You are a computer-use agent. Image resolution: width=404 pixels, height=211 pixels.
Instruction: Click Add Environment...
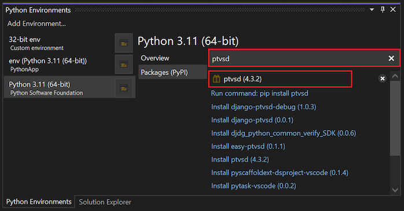36,24
